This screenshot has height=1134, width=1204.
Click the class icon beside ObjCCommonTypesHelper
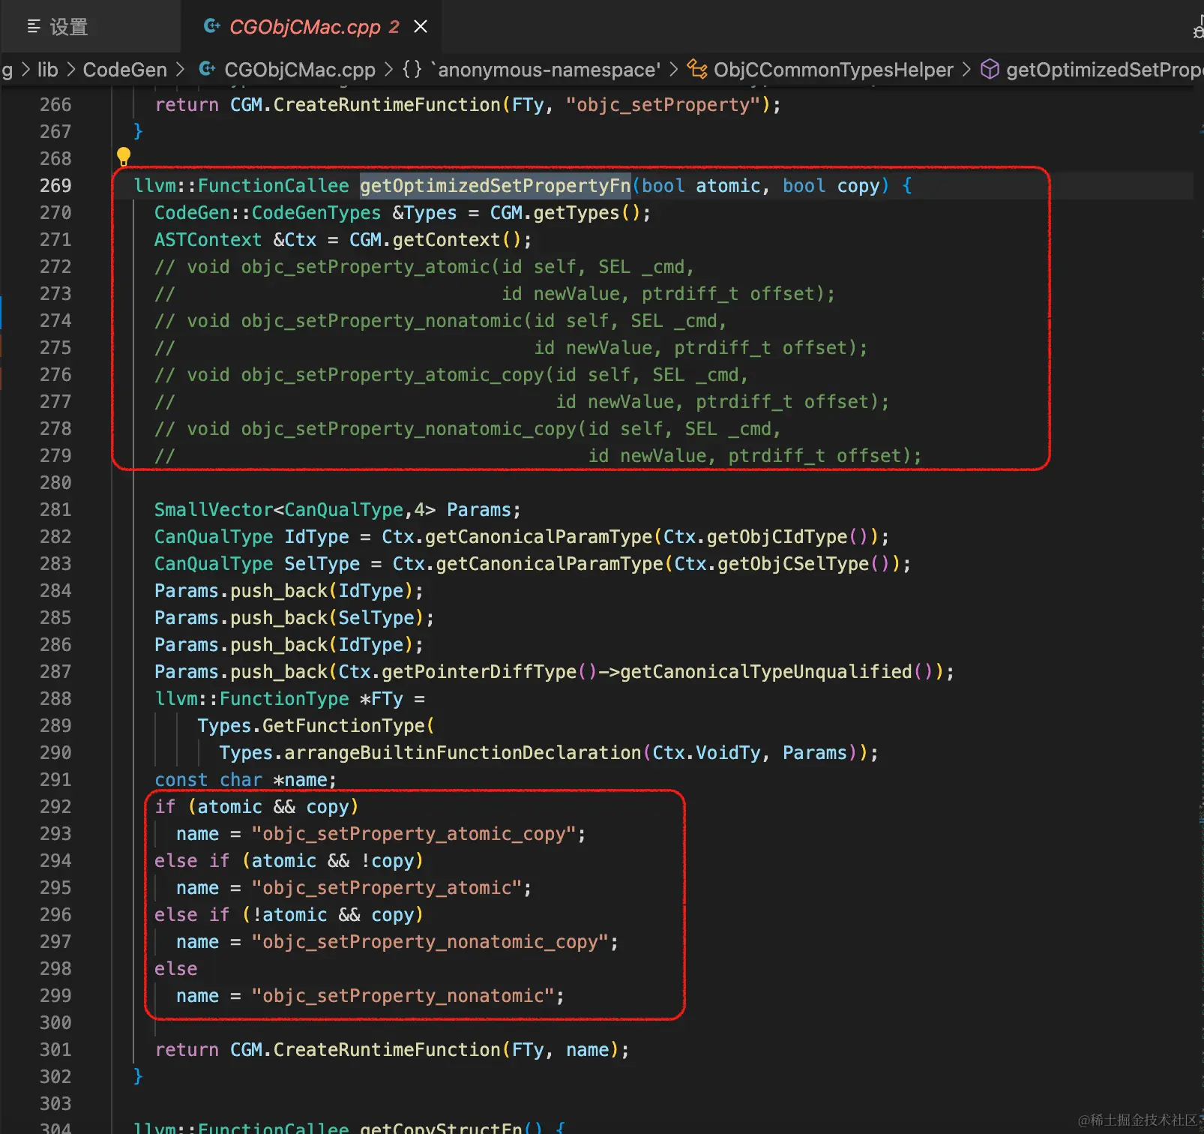coord(698,70)
